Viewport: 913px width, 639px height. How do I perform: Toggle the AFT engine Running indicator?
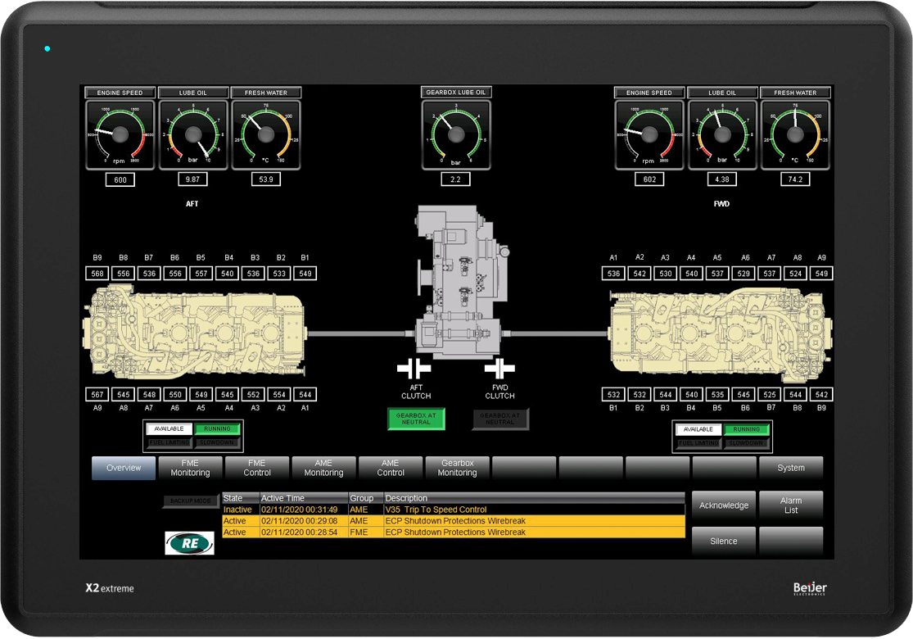click(x=217, y=428)
